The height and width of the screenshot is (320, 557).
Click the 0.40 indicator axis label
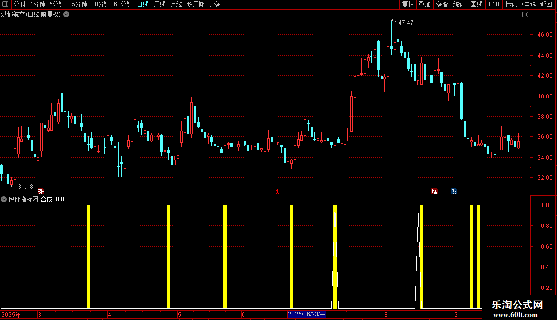(546, 267)
